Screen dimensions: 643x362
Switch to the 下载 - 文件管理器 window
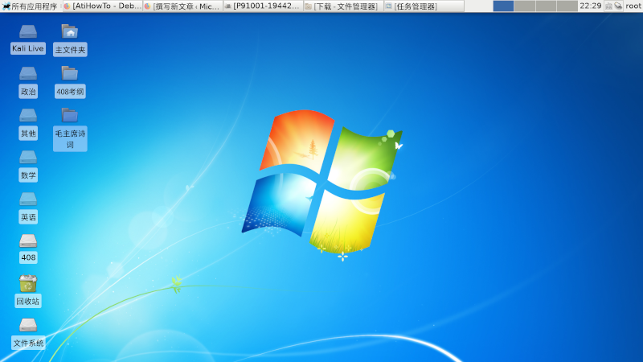(x=343, y=6)
